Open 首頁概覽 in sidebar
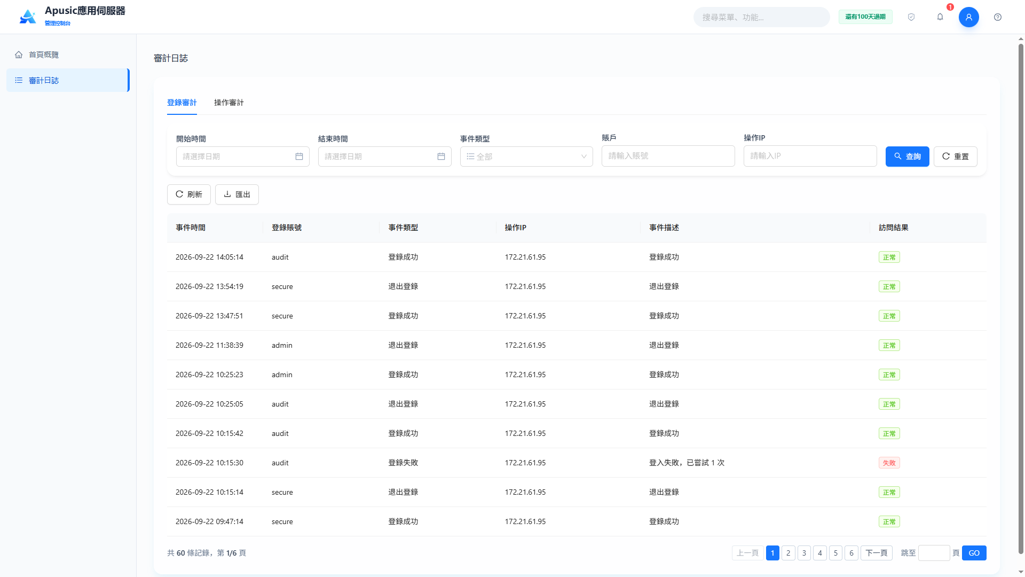 [x=68, y=54]
